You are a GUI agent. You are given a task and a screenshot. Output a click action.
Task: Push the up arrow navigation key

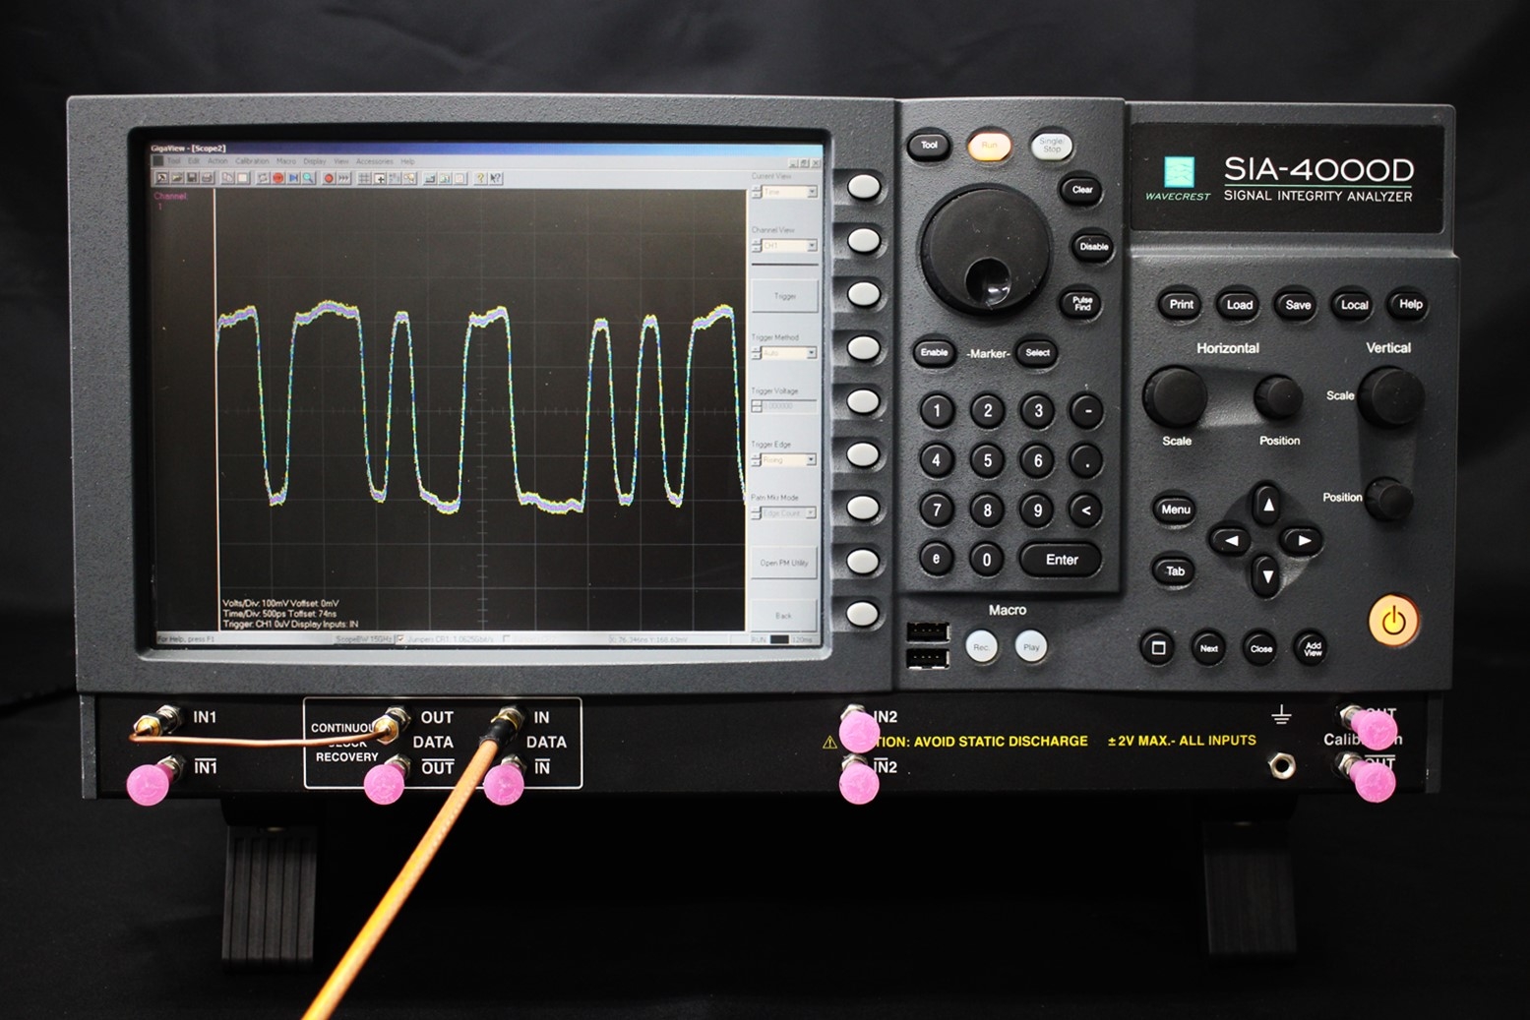point(1267,505)
